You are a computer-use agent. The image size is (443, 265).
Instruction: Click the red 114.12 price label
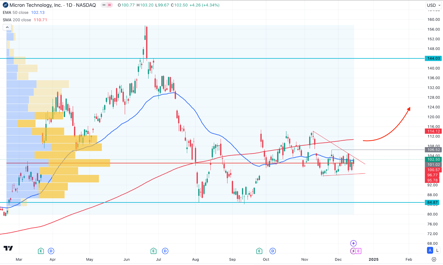[433, 131]
